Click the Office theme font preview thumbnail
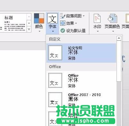129x126 pixels. point(55,80)
